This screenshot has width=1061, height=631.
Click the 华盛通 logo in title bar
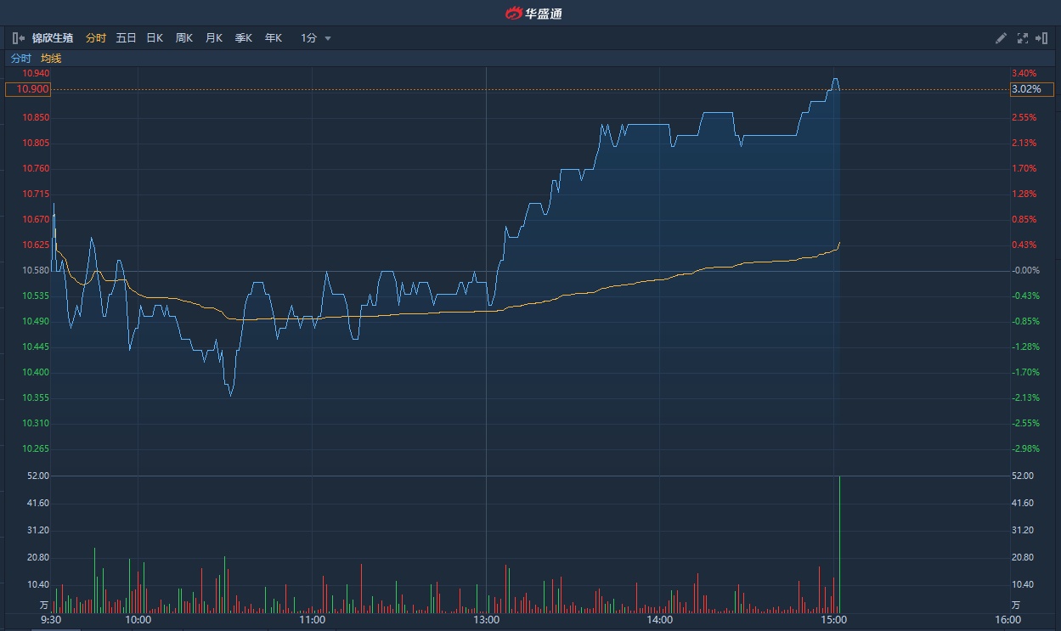[533, 13]
